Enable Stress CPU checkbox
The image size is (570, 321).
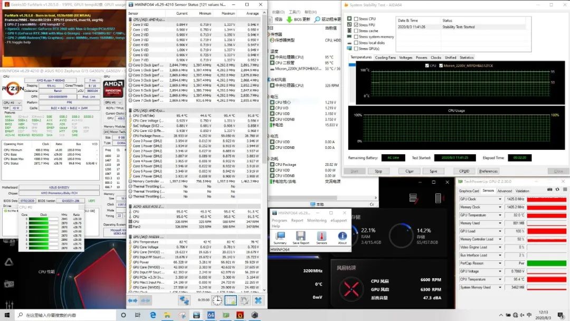[356, 19]
